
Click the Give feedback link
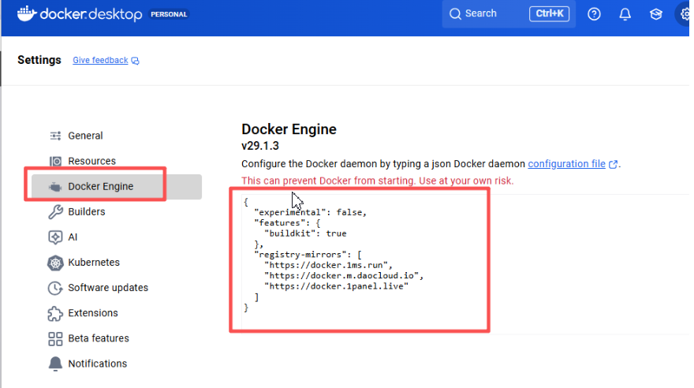[100, 60]
